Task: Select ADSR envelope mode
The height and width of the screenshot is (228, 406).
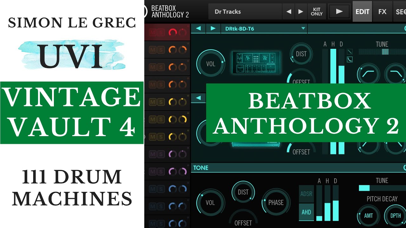Action: (306, 193)
